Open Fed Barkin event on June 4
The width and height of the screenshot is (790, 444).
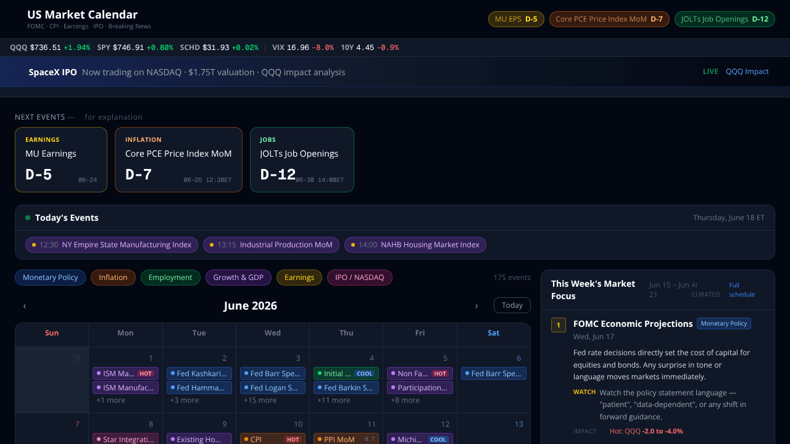346,388
